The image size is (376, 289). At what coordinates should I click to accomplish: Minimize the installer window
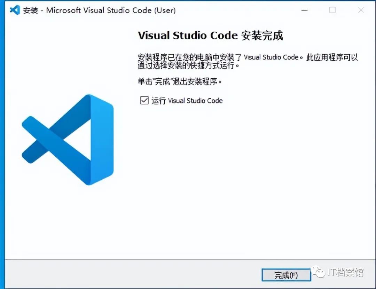305,10
